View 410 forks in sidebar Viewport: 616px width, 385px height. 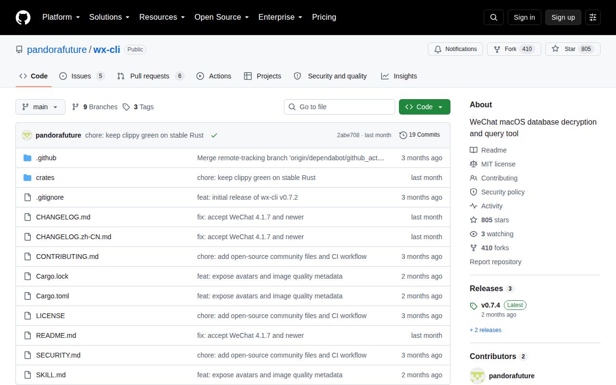489,248
